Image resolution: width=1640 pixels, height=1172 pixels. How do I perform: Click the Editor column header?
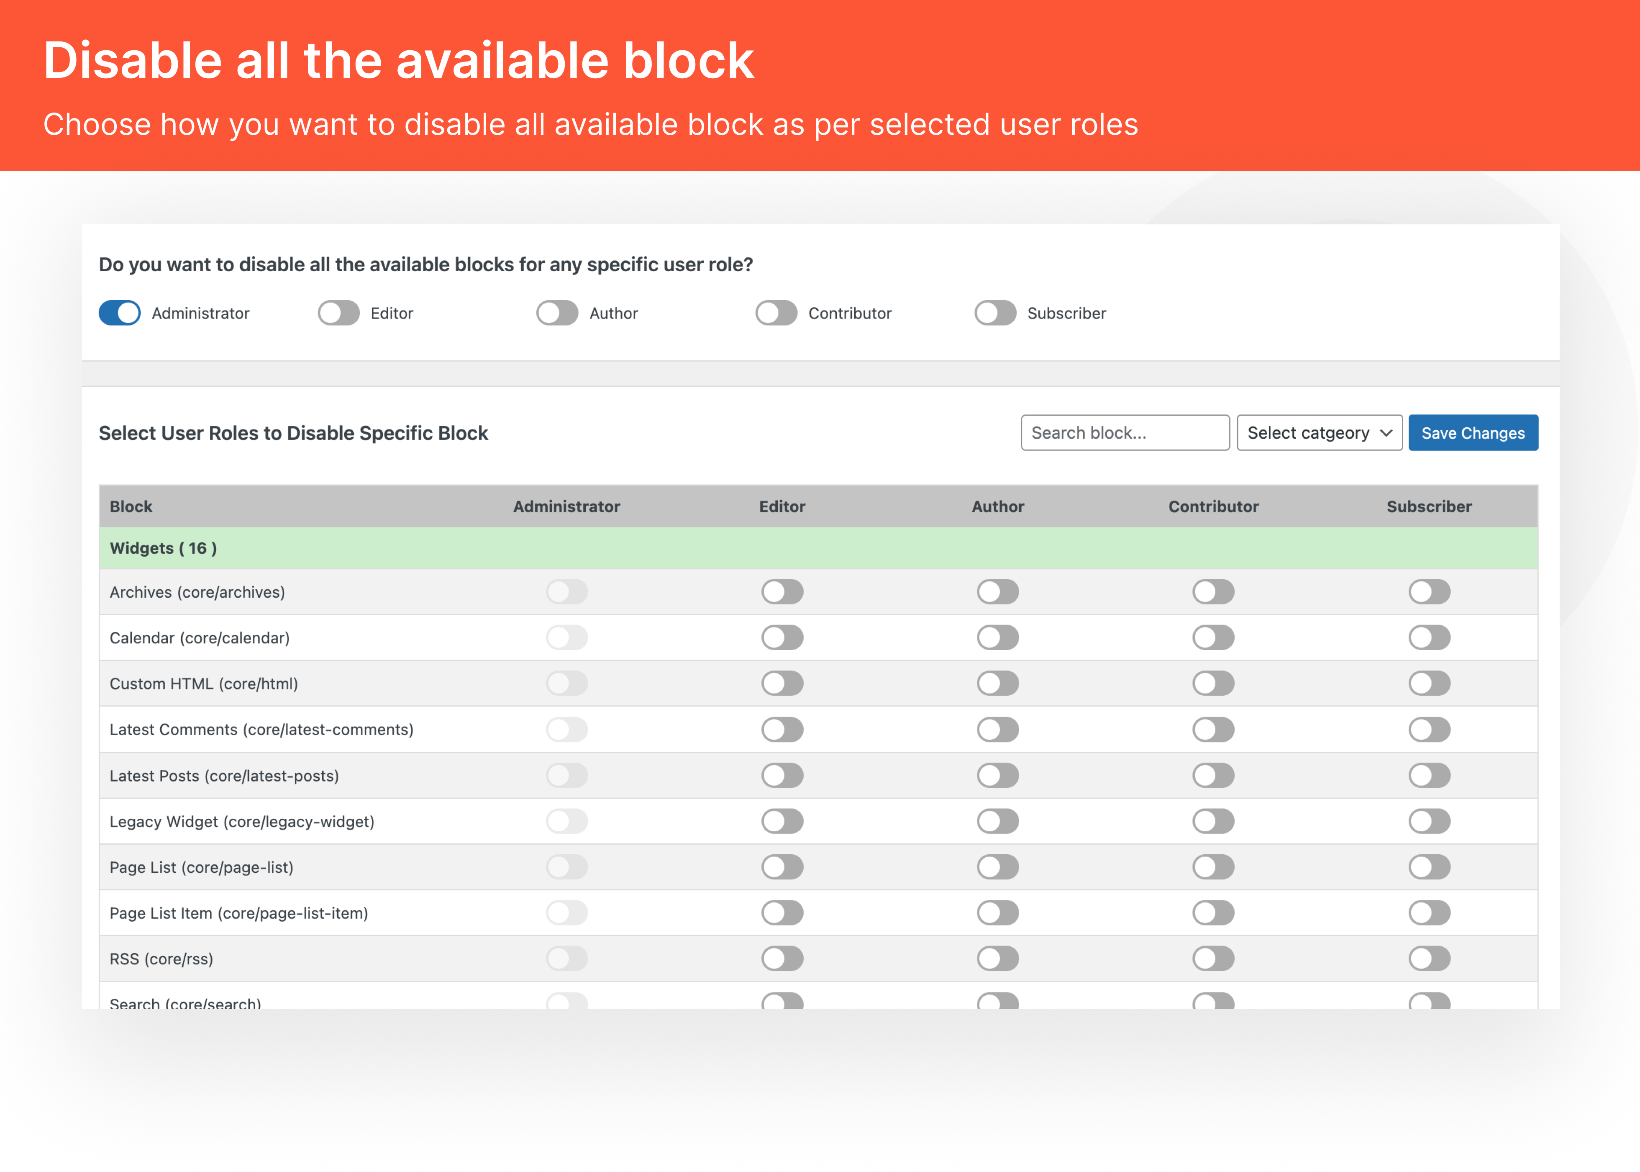(x=782, y=506)
